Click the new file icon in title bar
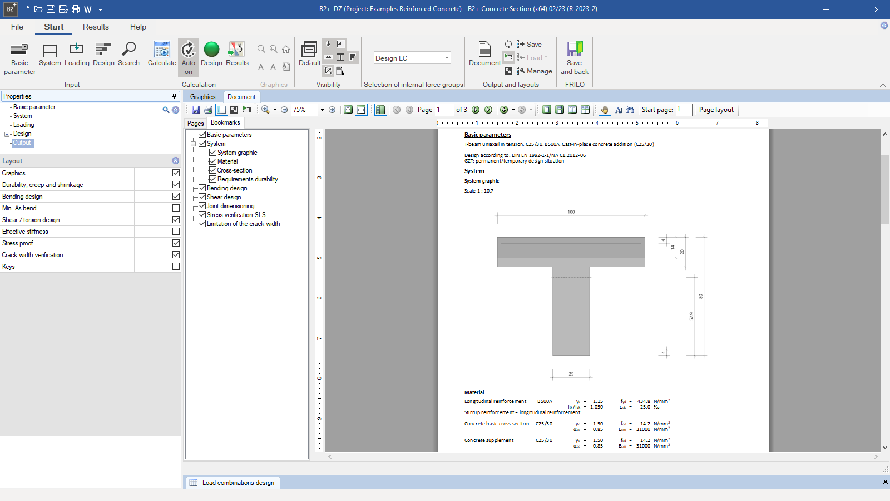 (26, 9)
